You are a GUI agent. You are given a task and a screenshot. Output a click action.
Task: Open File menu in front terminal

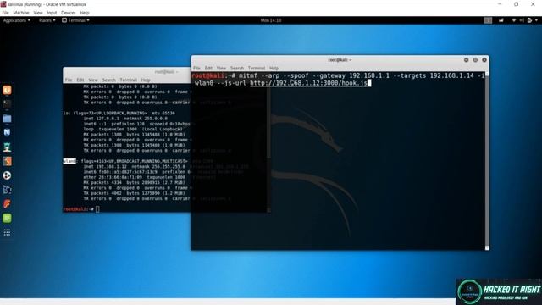(x=196, y=68)
